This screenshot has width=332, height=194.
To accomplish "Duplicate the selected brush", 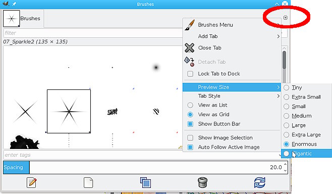I will click(x=145, y=182).
